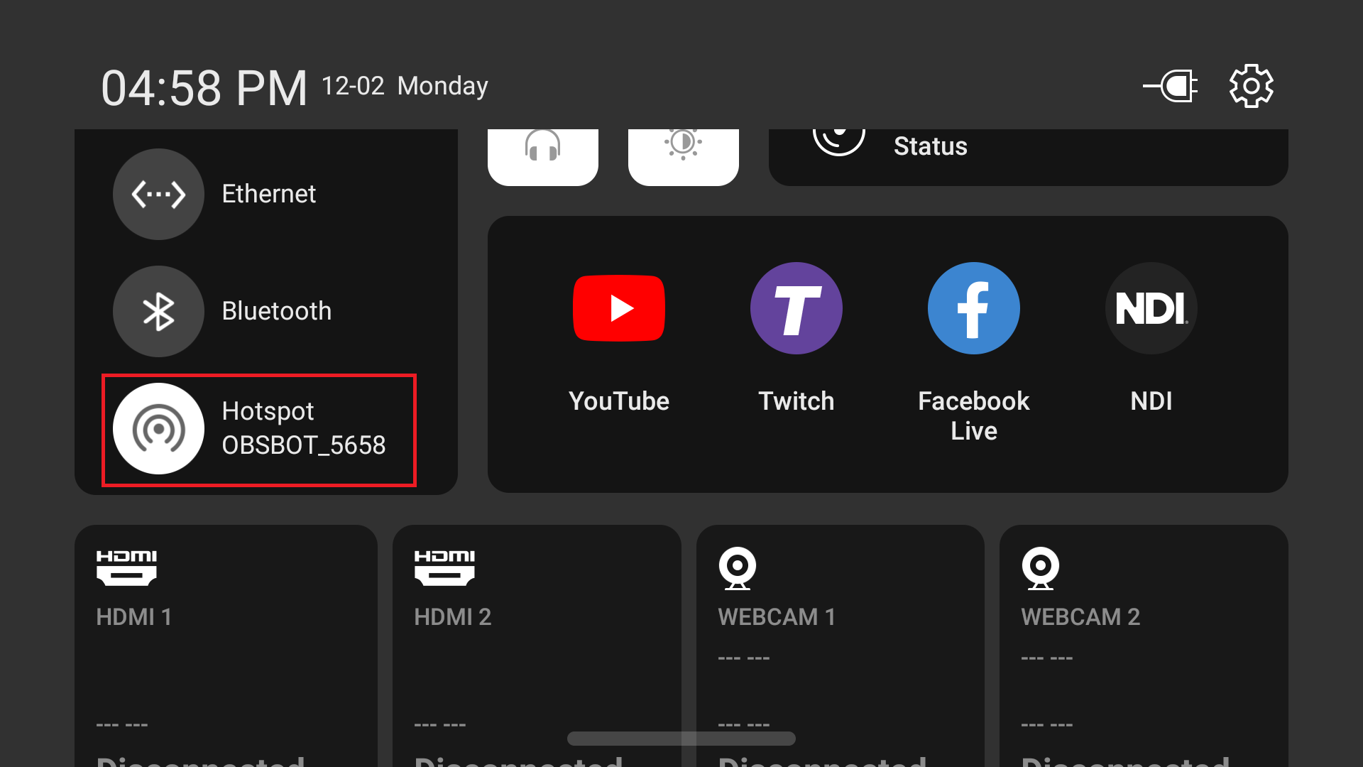
Task: Open the Status panel
Action: click(x=1029, y=157)
